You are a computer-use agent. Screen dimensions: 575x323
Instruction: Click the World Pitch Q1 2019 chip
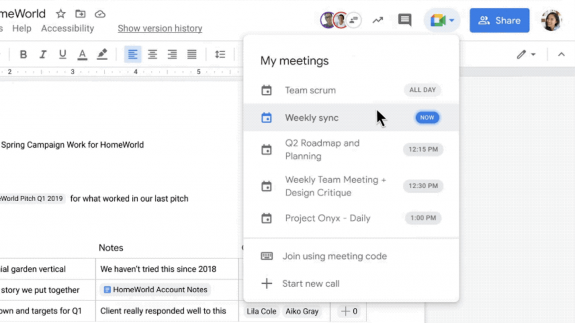(32, 198)
